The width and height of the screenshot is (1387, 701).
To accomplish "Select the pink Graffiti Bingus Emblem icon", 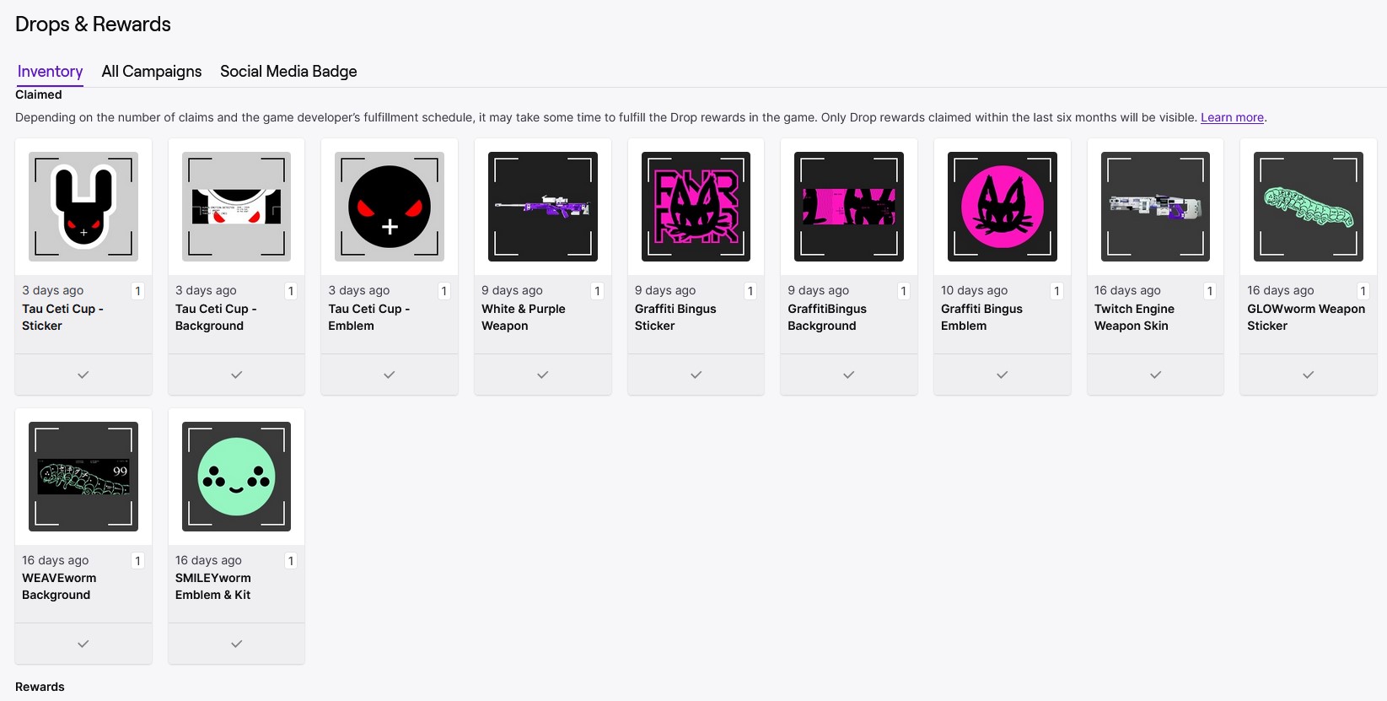I will click(1002, 207).
